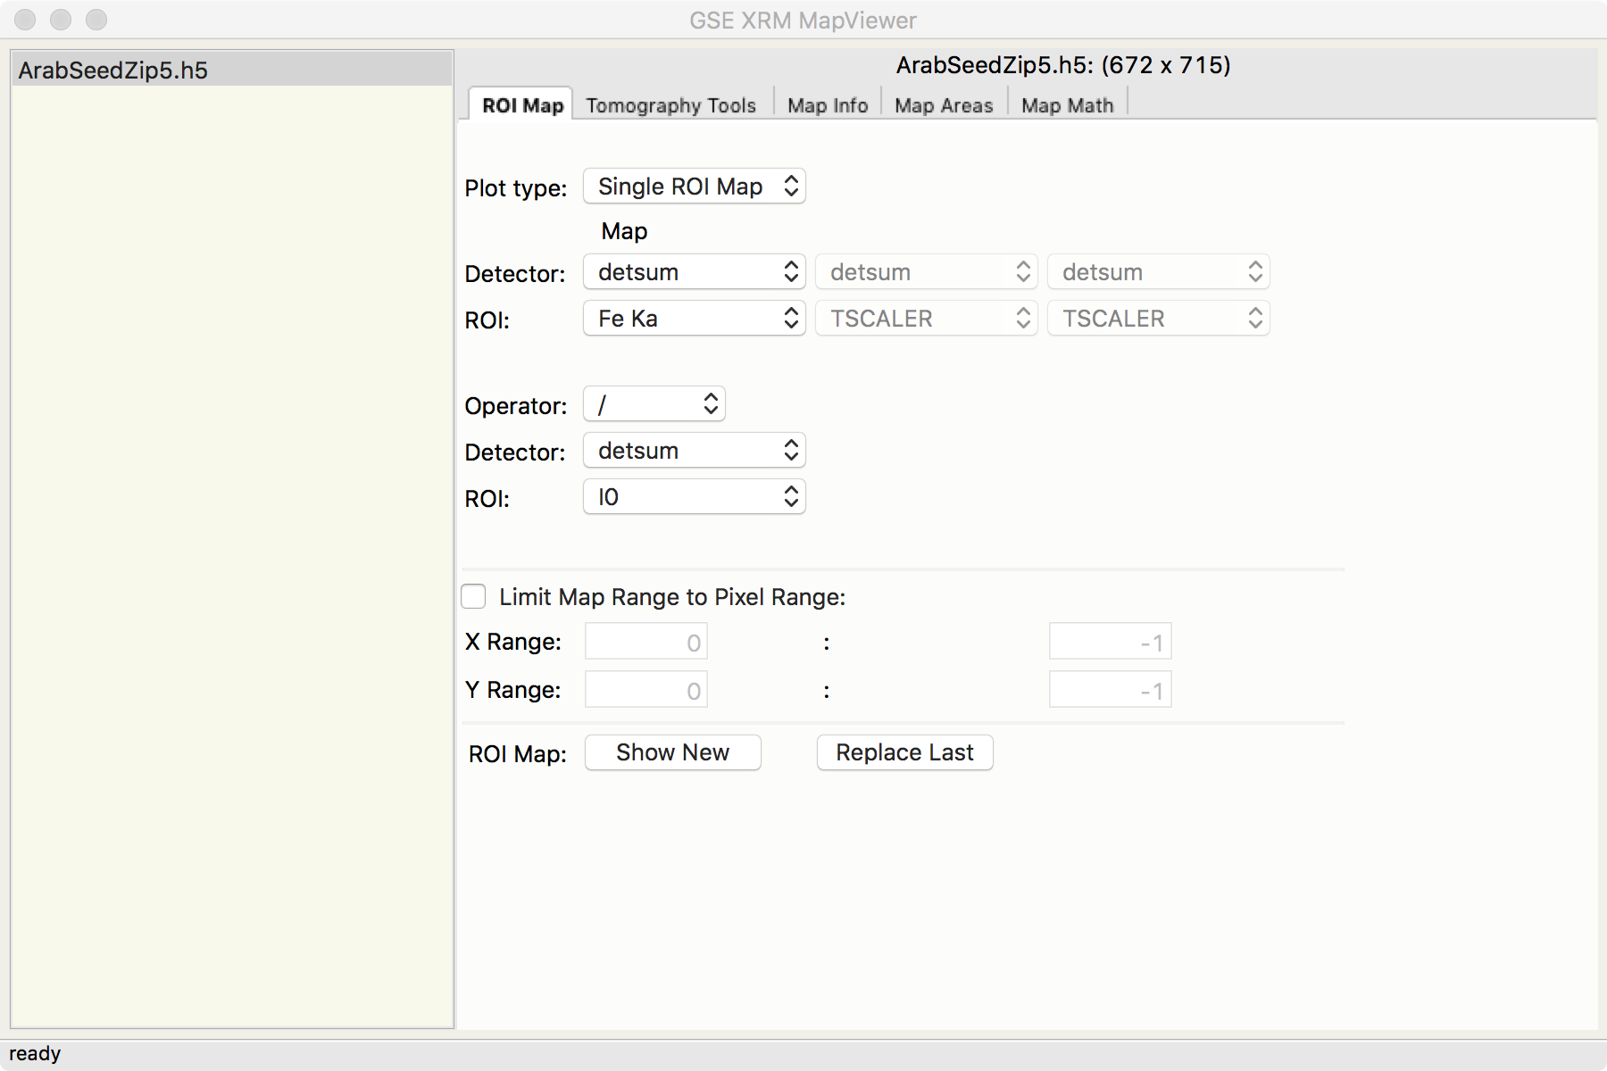
Task: Switch to the Tomography Tools tab
Action: [x=670, y=105]
